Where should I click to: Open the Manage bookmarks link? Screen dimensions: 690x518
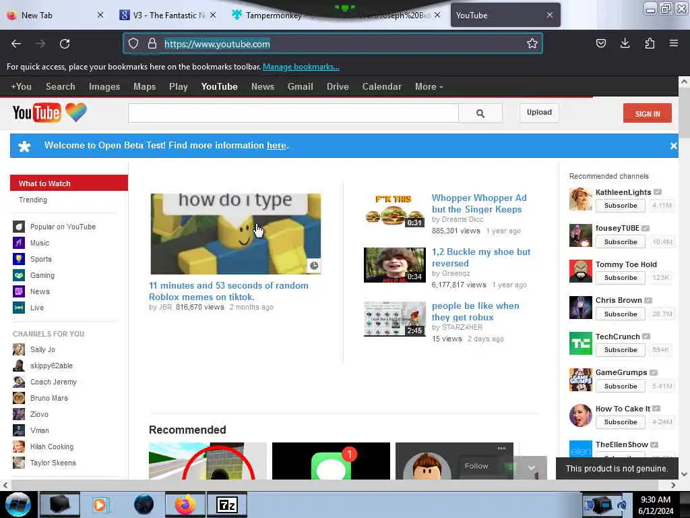coord(301,67)
